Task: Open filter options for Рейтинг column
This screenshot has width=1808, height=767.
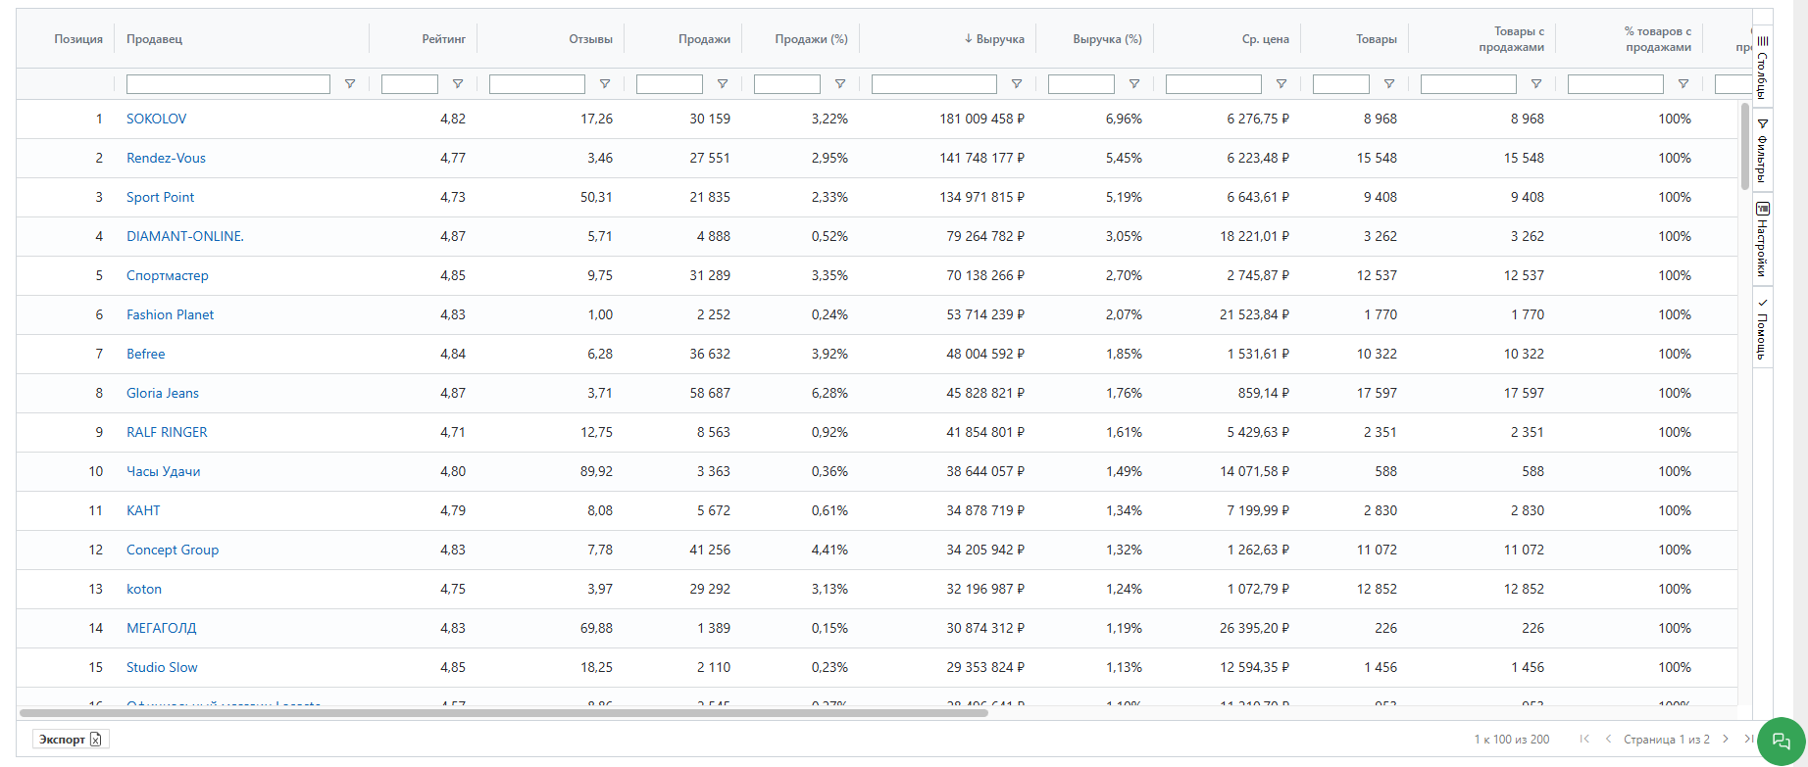Action: (458, 84)
